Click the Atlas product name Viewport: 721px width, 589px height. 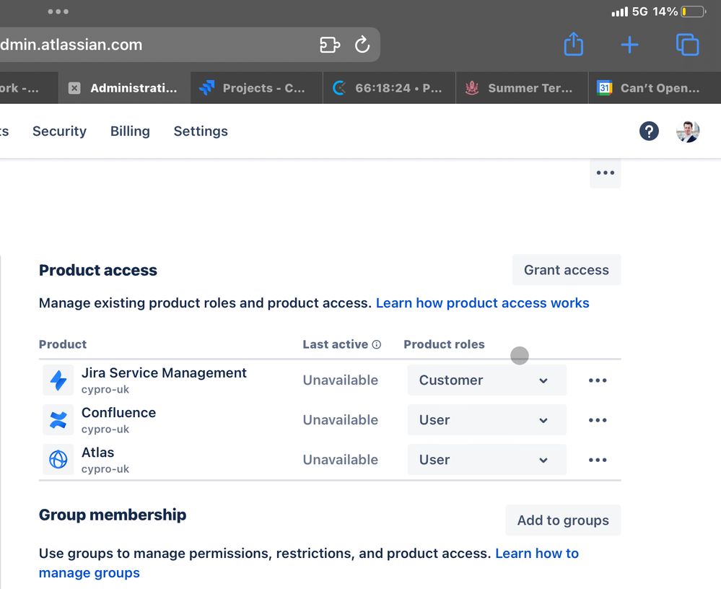(97, 453)
